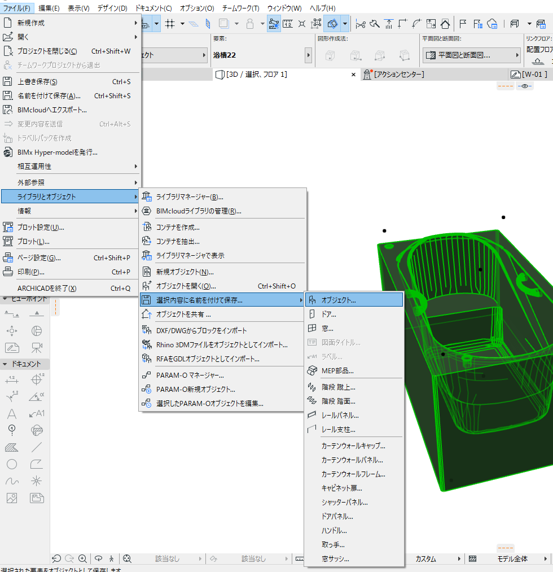Toggle the grid snap toolbar icon

point(170,24)
